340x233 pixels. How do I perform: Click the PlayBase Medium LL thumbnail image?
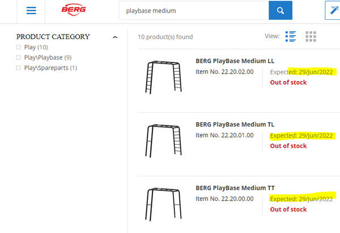point(162,77)
